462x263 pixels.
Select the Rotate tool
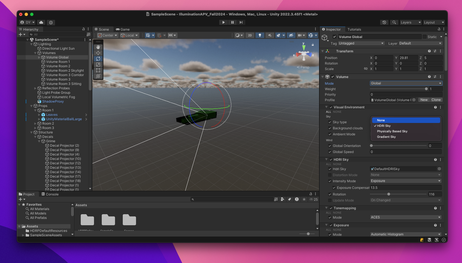click(98, 59)
